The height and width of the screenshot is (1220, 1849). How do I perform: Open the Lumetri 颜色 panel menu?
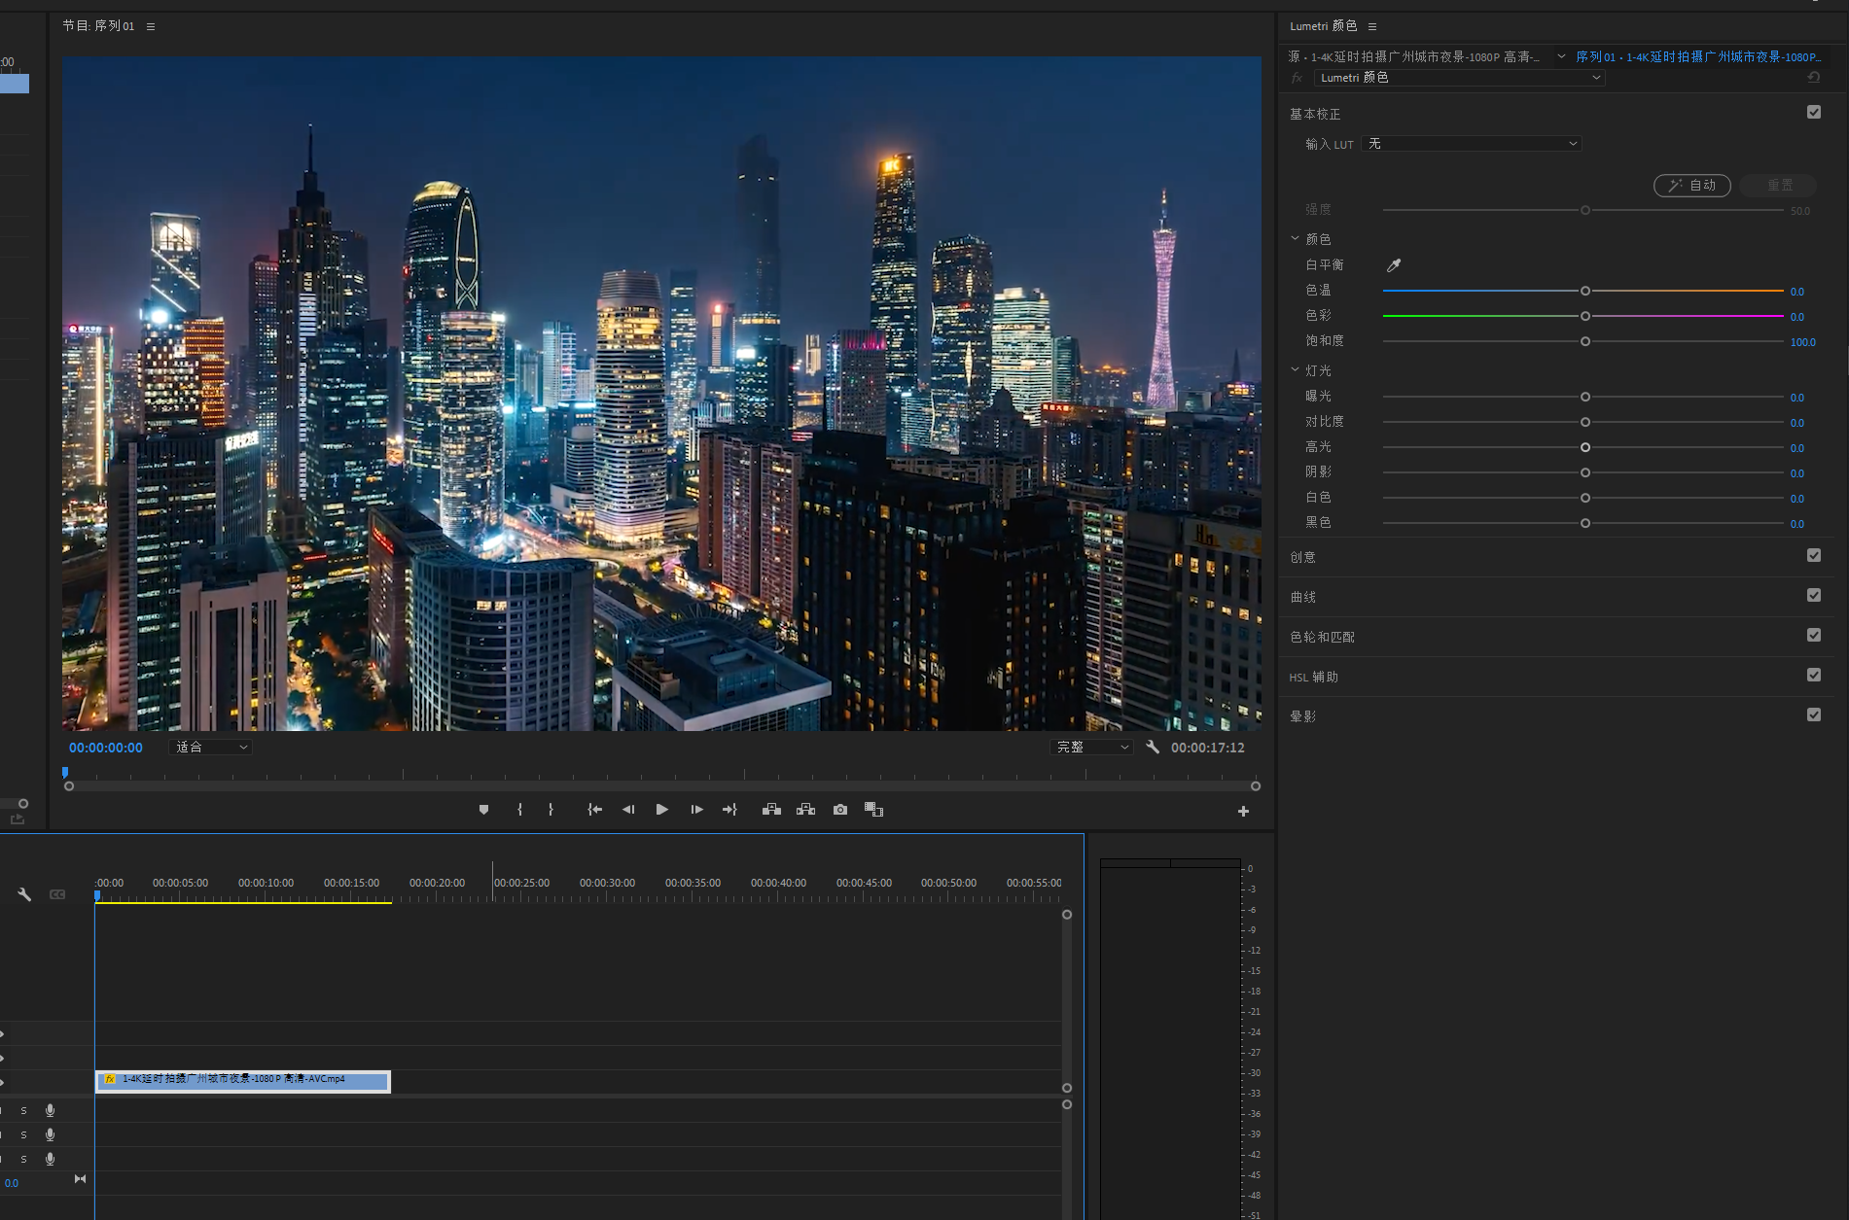coord(1372,26)
